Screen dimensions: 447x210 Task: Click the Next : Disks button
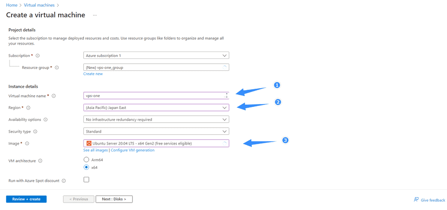tap(114, 199)
